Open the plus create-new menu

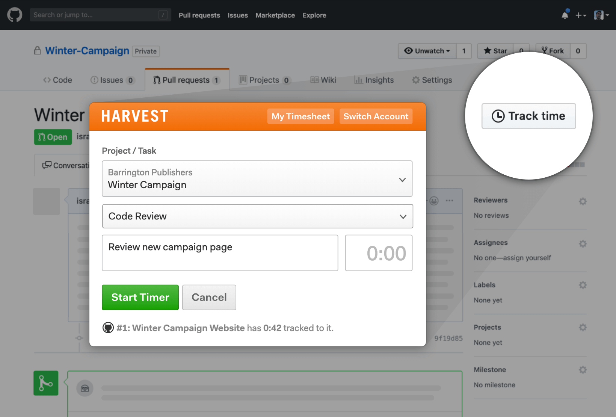pos(581,15)
